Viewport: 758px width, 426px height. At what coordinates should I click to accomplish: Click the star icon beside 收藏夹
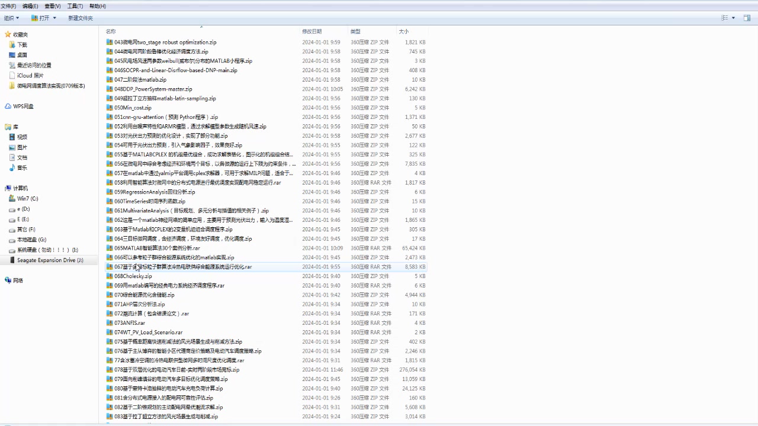click(8, 34)
